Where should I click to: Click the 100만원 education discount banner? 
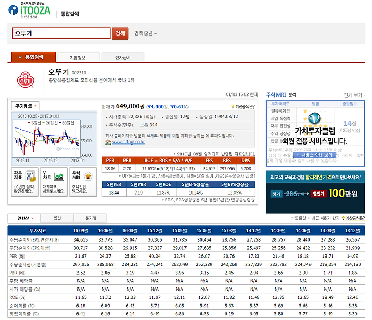tap(315, 192)
